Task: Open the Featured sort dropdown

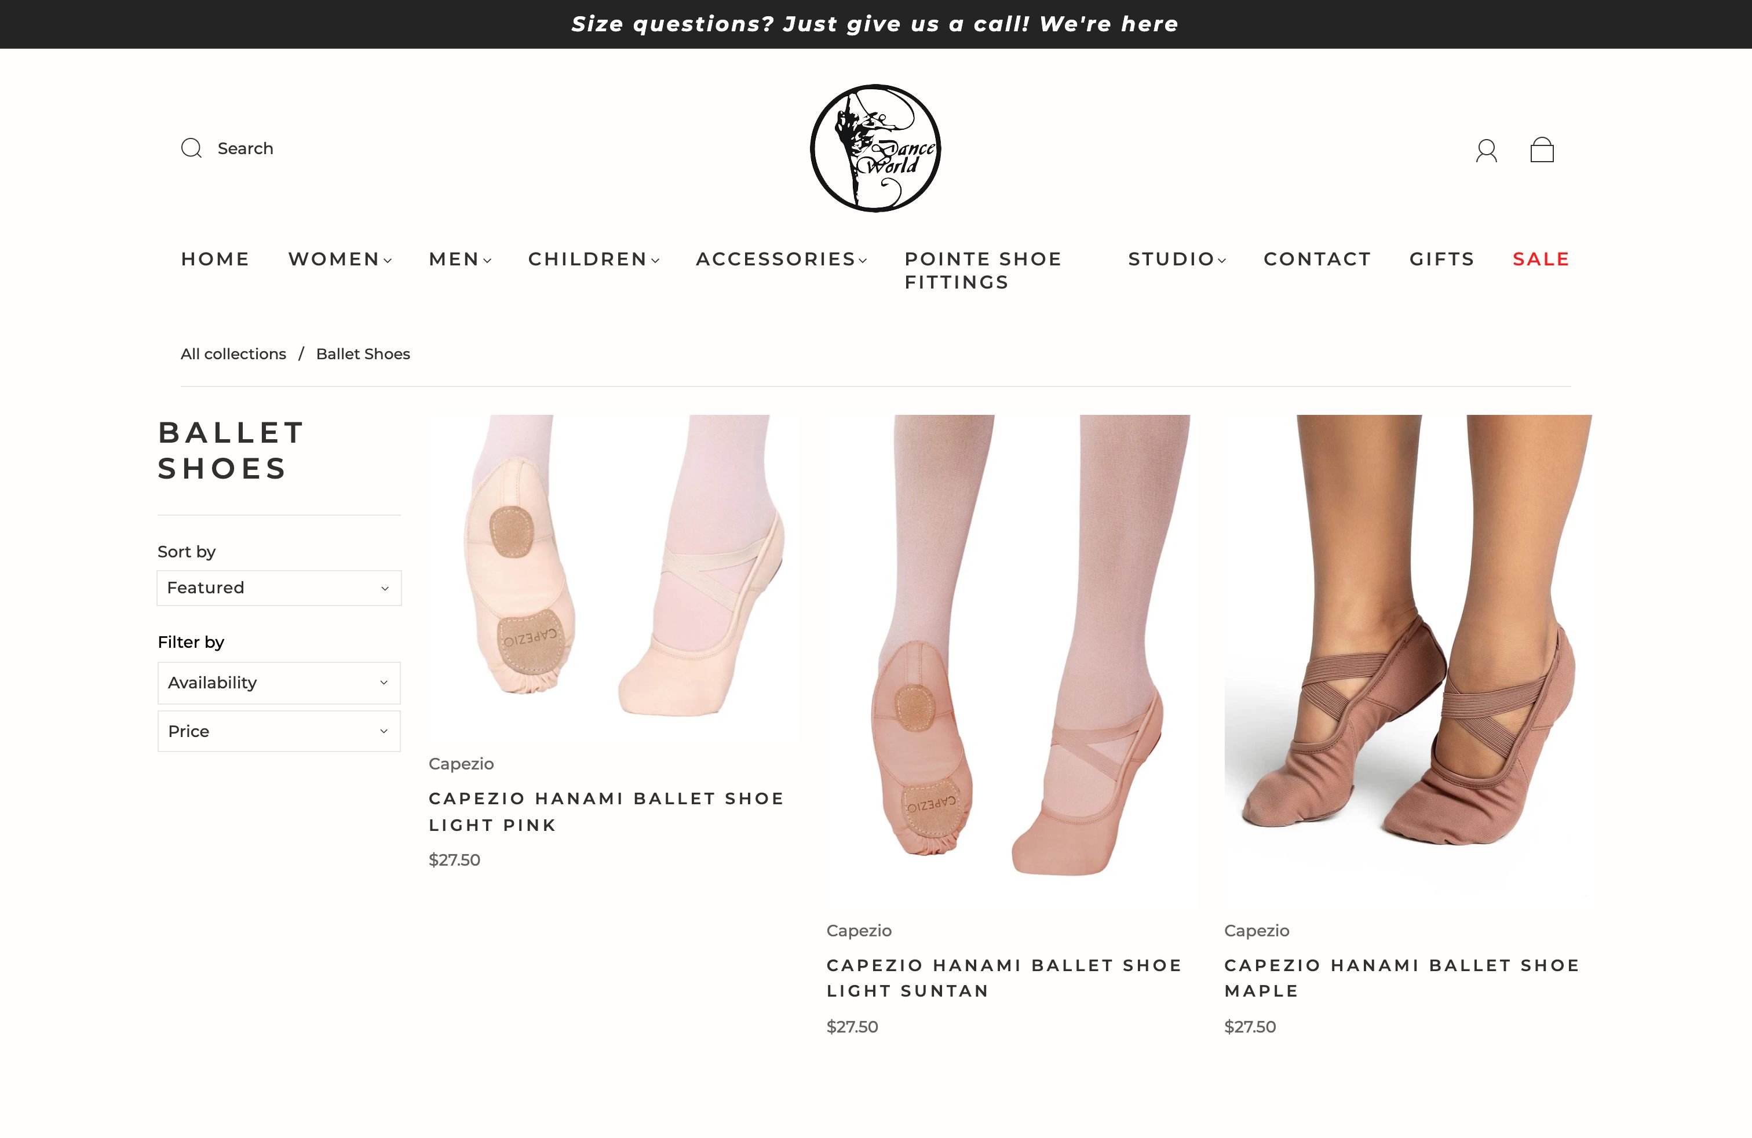Action: [279, 588]
